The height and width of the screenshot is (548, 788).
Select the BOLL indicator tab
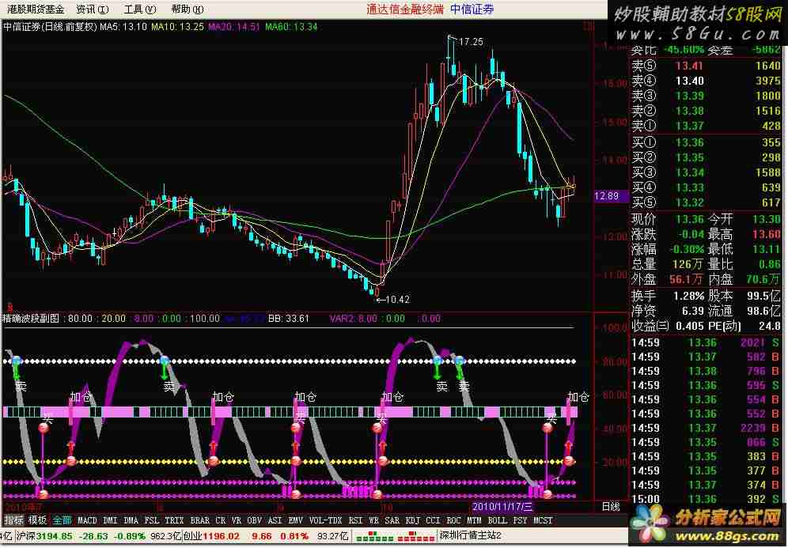[498, 520]
